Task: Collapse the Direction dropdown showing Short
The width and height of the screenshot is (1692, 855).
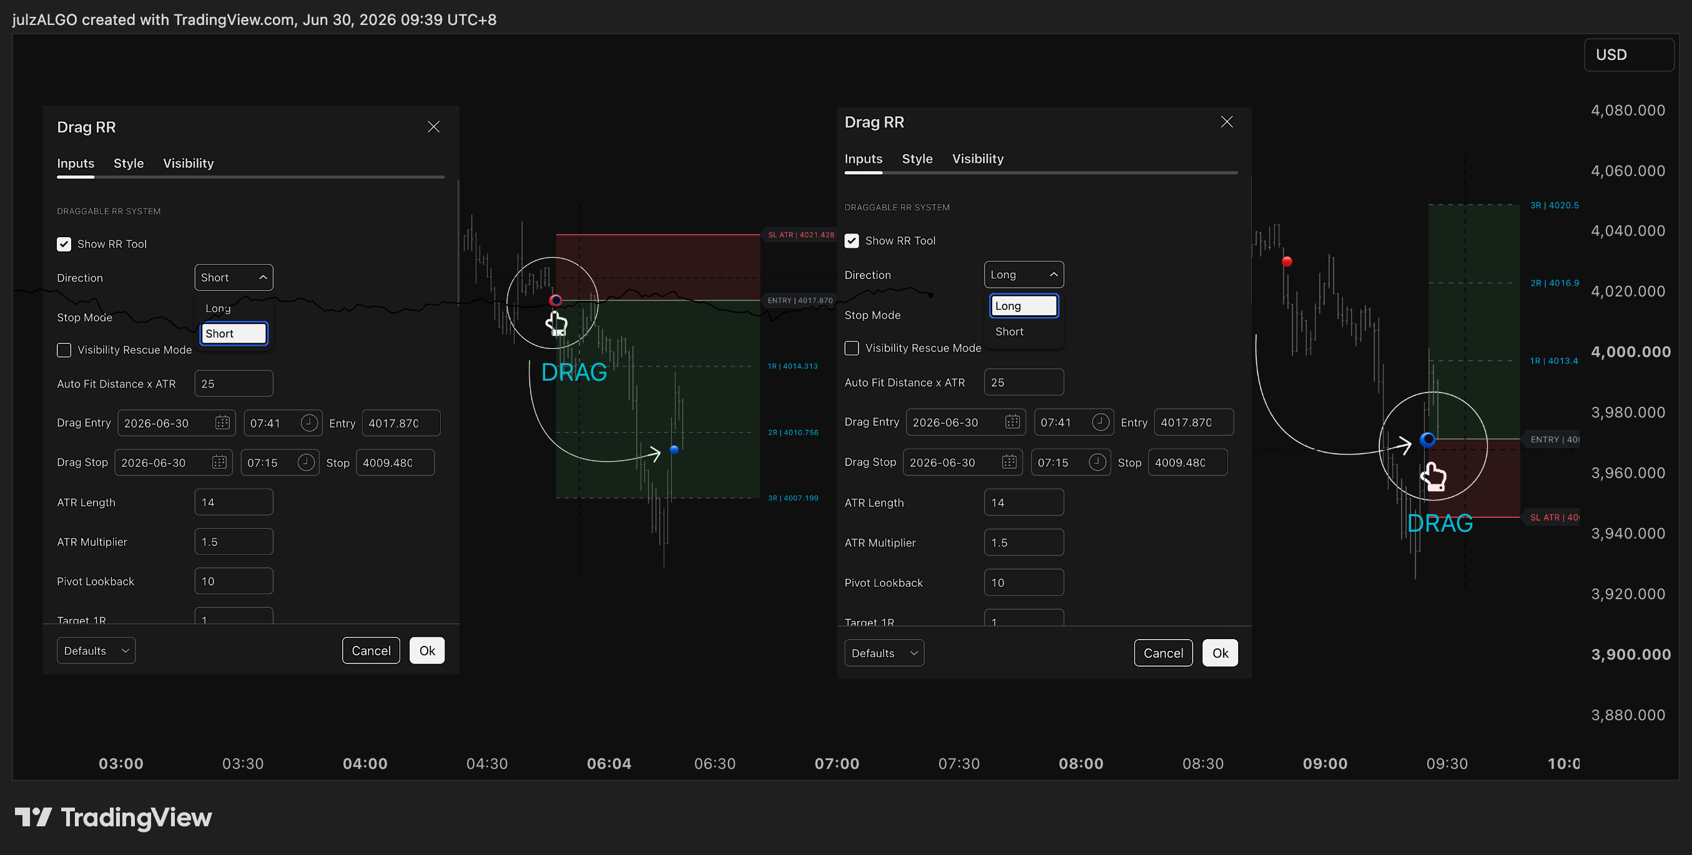Action: (233, 278)
